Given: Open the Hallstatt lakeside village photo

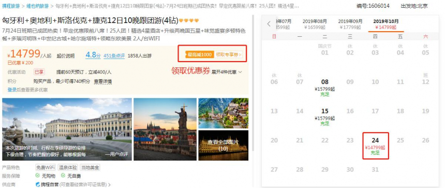Looking at the screenshot, I should [x=224, y=113].
